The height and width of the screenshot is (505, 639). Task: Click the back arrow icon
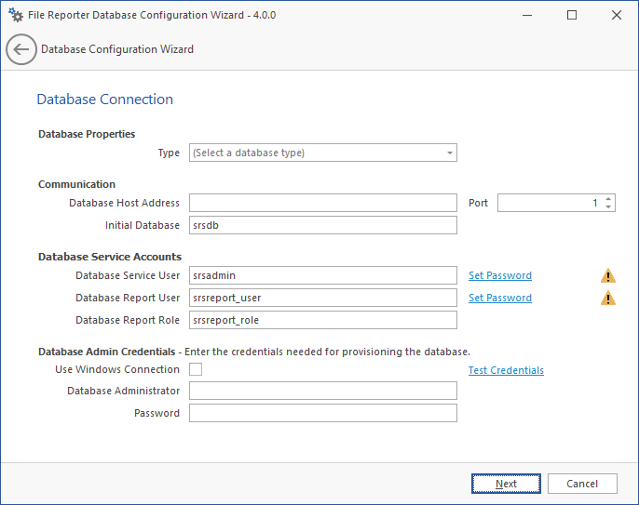coord(21,49)
